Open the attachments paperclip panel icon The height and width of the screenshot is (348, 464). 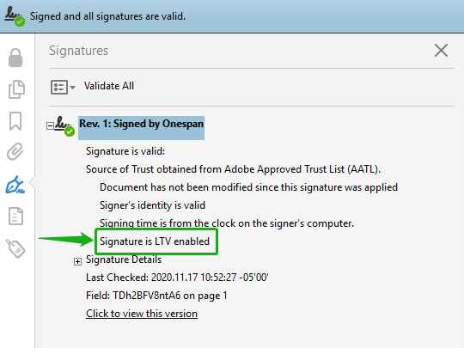tap(15, 151)
